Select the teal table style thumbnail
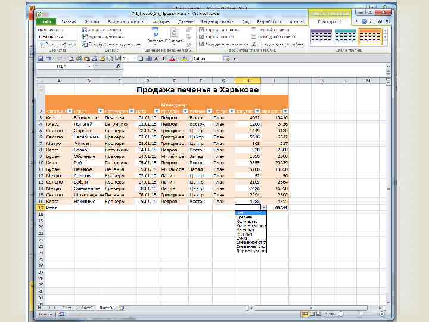Image resolution: width=429 pixels, height=322 pixels. 345,36
